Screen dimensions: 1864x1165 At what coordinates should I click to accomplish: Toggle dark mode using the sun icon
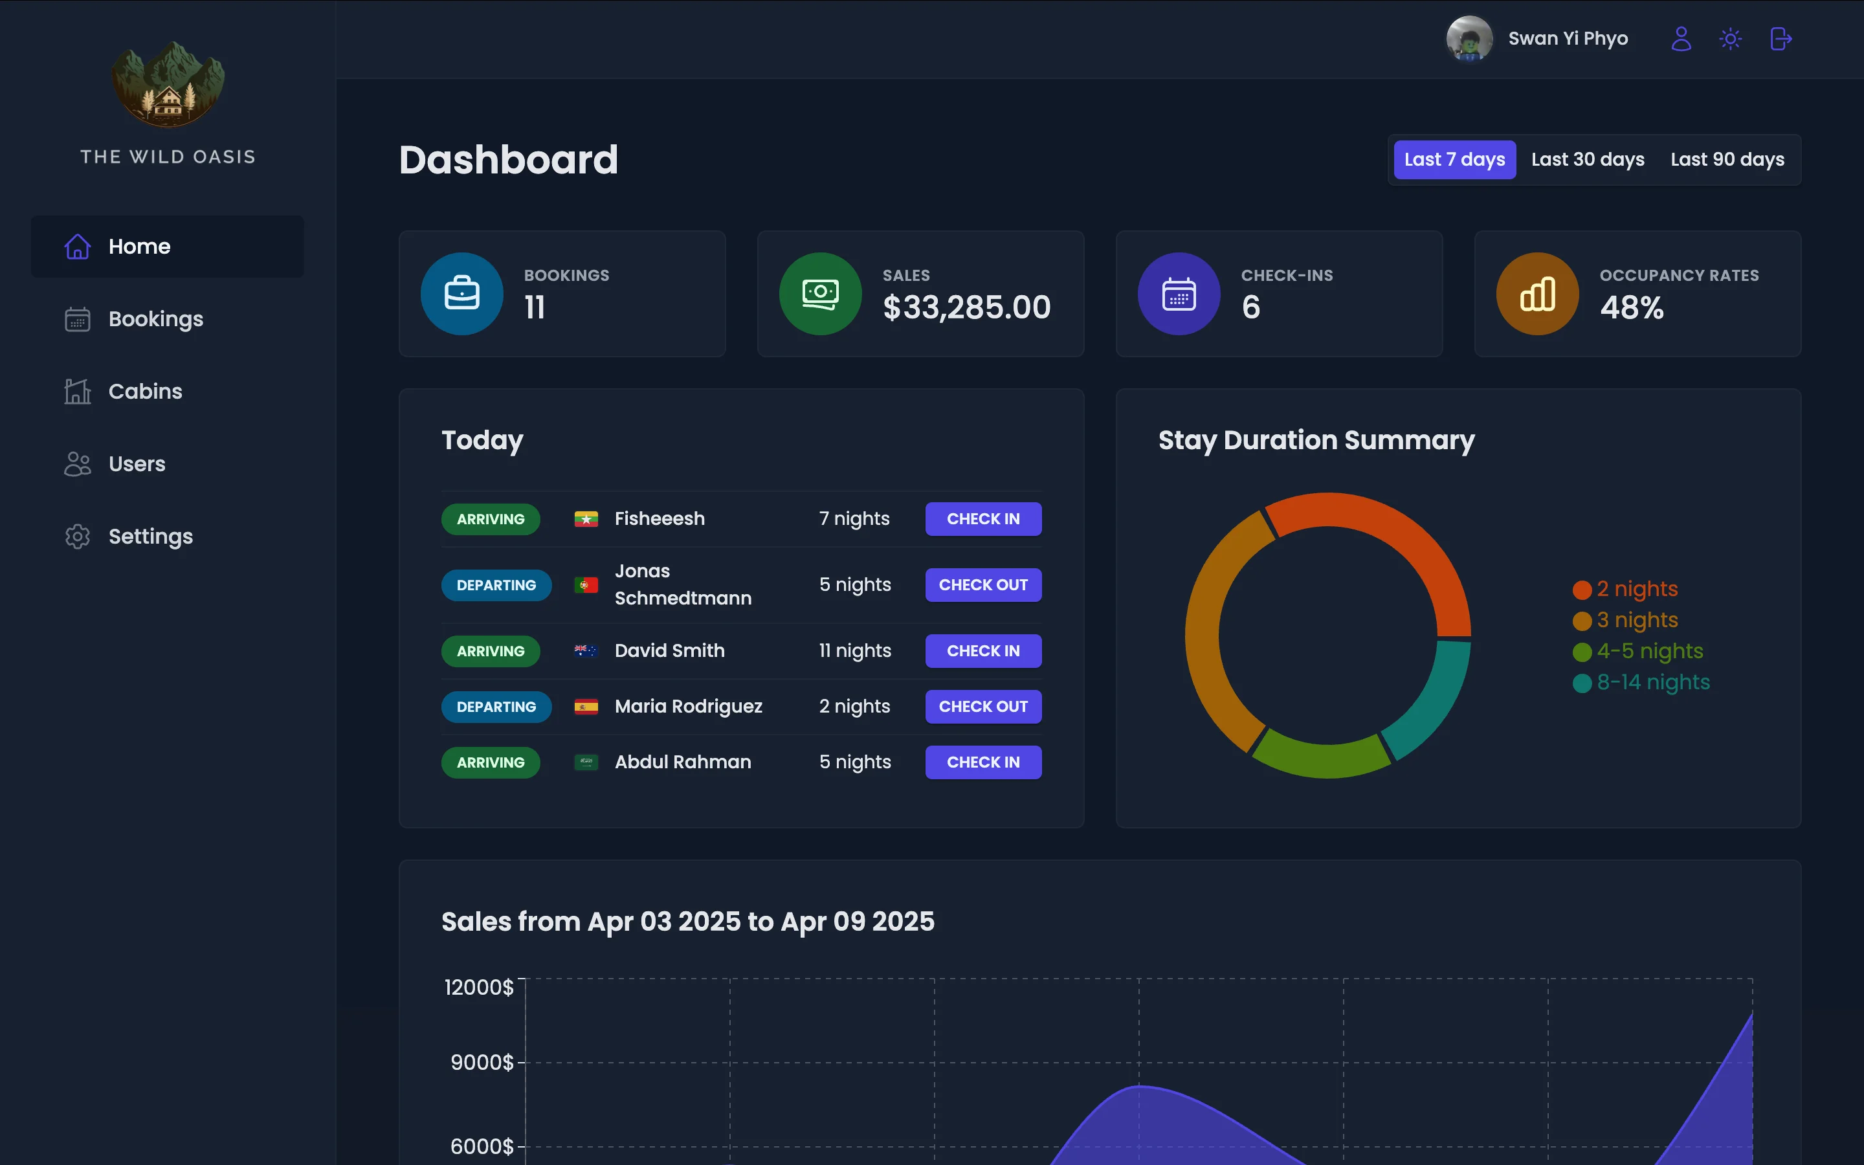(x=1731, y=39)
